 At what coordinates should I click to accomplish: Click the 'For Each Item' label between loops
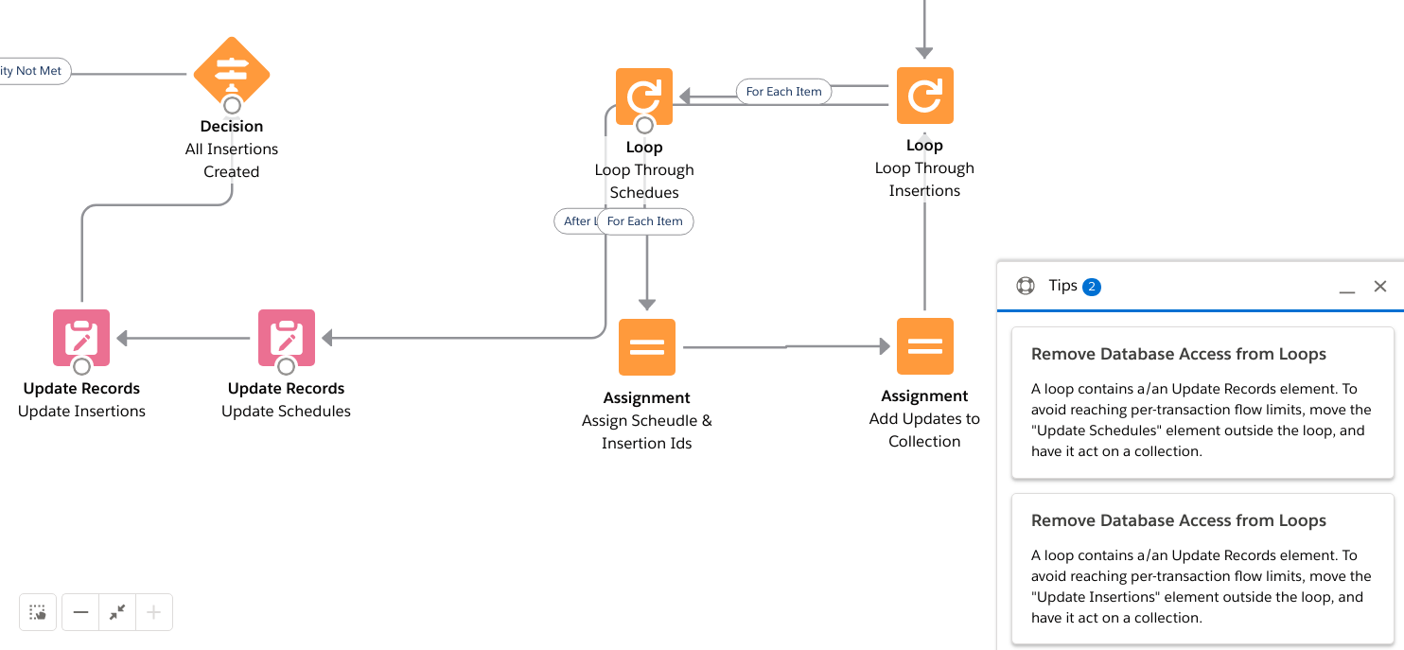click(783, 92)
